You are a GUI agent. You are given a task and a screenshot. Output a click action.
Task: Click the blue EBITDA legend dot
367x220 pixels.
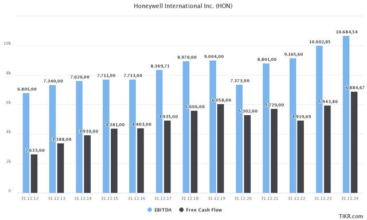(150, 210)
